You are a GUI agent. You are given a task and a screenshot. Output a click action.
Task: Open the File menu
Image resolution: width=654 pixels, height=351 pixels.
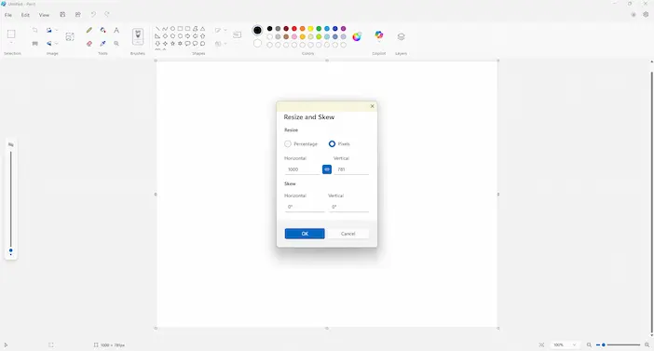pyautogui.click(x=8, y=15)
